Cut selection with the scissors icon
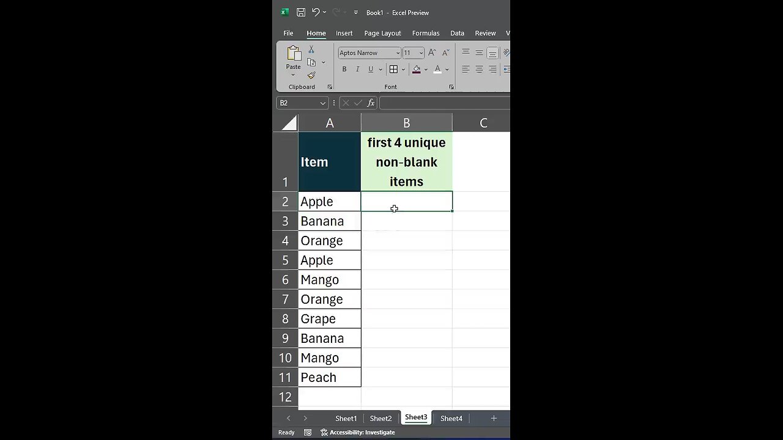The height and width of the screenshot is (440, 783). pyautogui.click(x=311, y=50)
